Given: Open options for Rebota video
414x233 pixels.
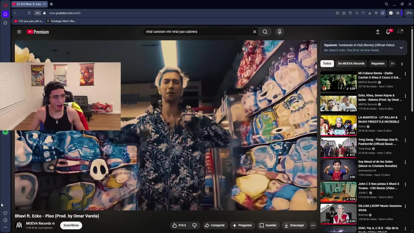Looking at the screenshot, I should [x=405, y=96].
